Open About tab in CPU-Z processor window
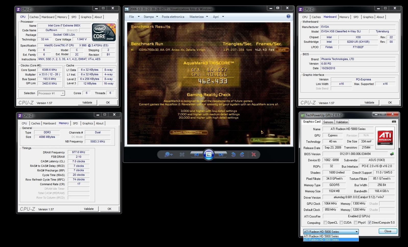The width and height of the screenshot is (408, 247). 98,17
